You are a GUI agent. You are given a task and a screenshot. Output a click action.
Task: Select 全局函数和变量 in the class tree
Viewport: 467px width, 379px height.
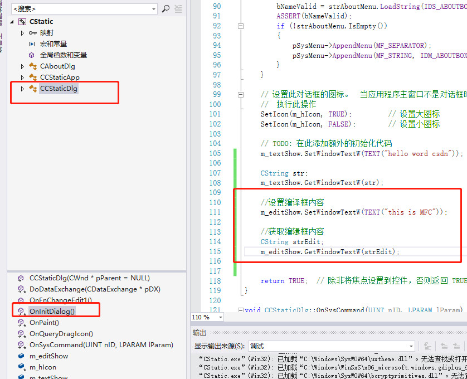(x=64, y=55)
